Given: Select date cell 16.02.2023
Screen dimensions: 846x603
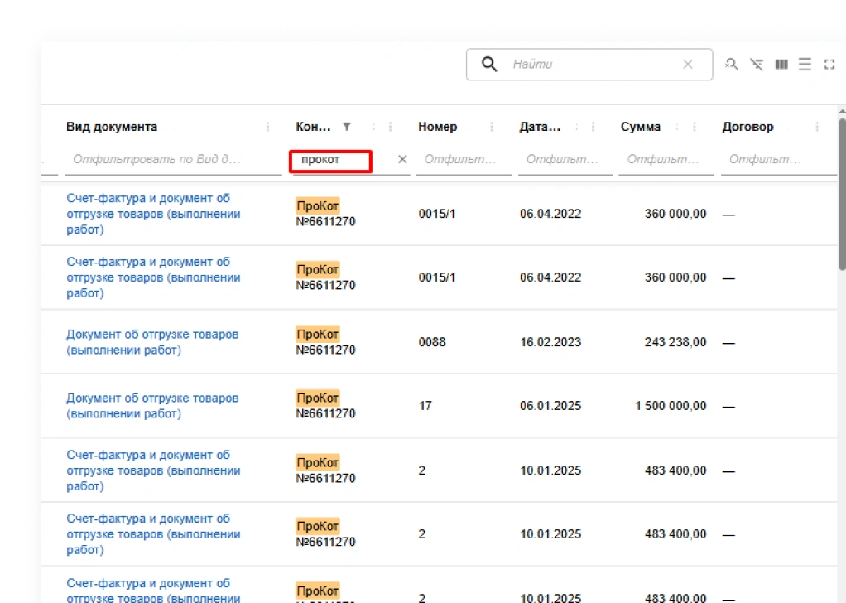Looking at the screenshot, I should 550,342.
